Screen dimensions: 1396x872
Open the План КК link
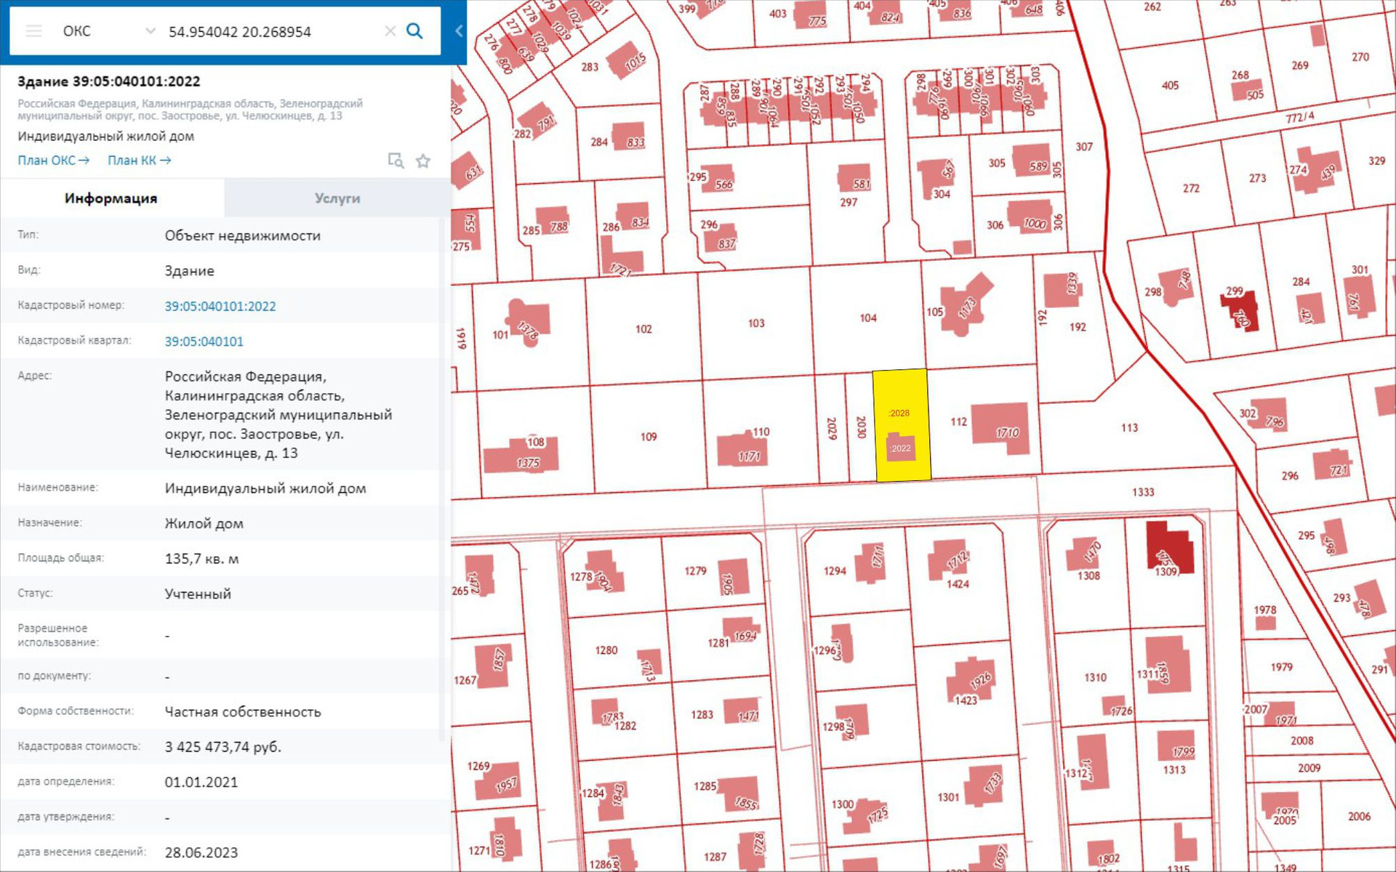pyautogui.click(x=139, y=161)
